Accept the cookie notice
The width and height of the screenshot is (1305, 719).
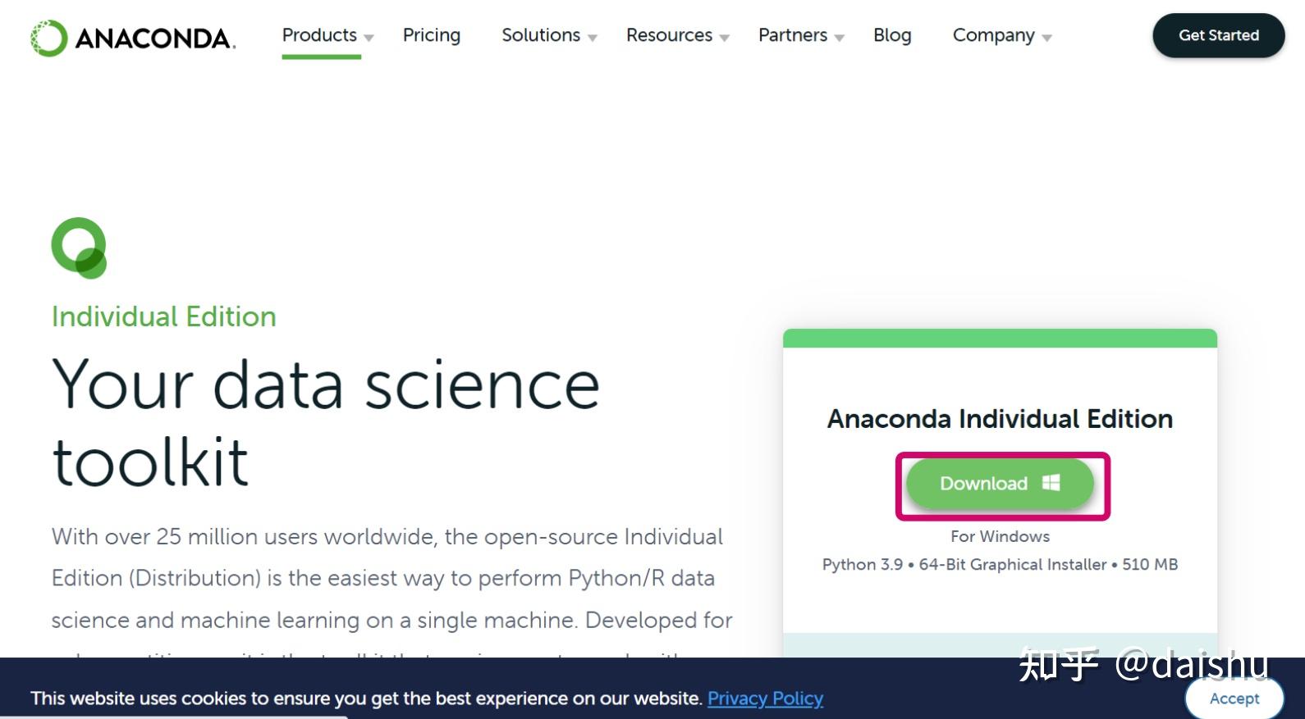point(1234,699)
